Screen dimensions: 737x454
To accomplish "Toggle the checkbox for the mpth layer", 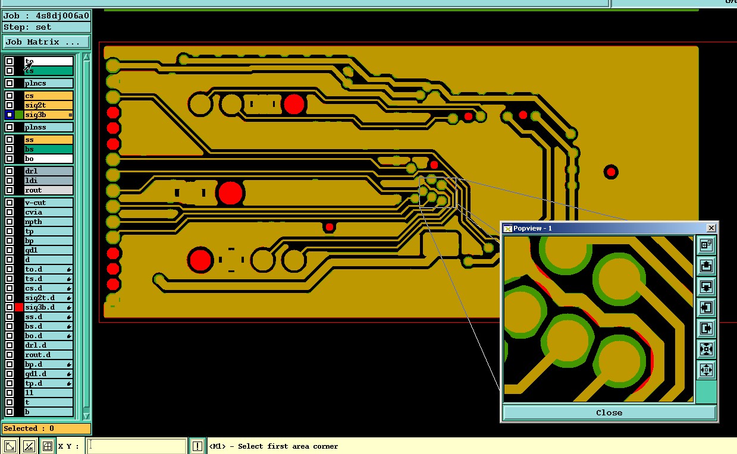I will point(10,222).
